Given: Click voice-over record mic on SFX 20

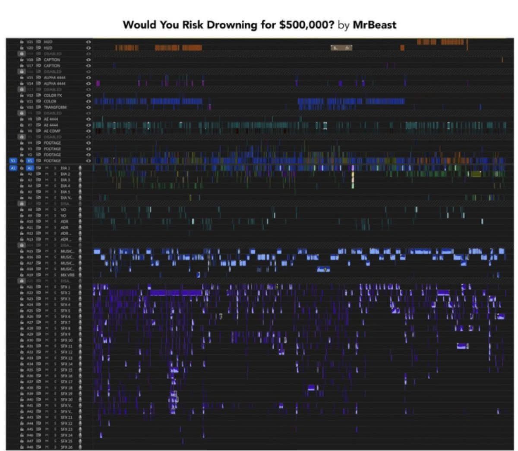Looking at the screenshot, I should [80, 400].
